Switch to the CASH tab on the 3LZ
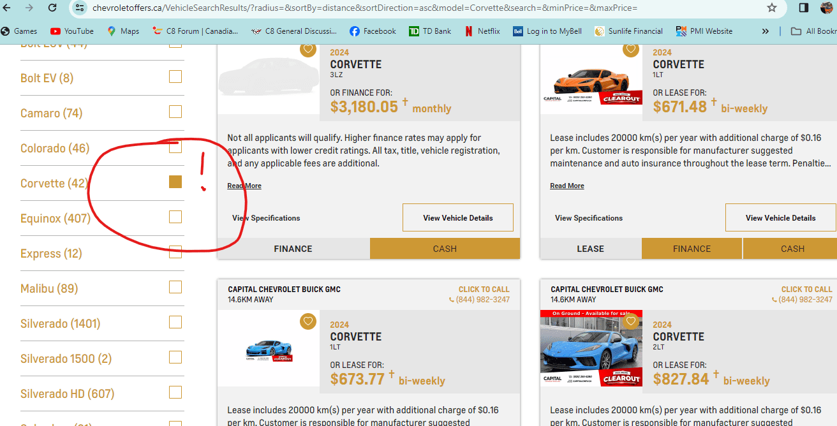This screenshot has height=426, width=837. pos(445,249)
